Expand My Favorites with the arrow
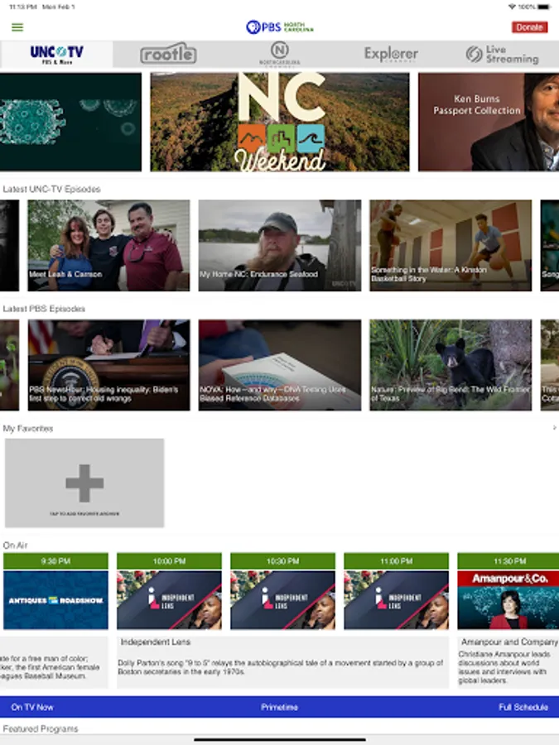559x745 pixels. click(554, 428)
